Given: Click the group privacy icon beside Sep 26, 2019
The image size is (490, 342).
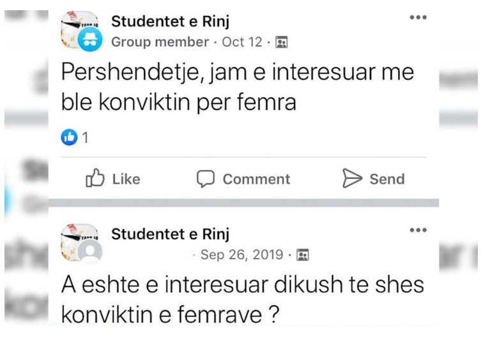Looking at the screenshot, I should click(303, 255).
